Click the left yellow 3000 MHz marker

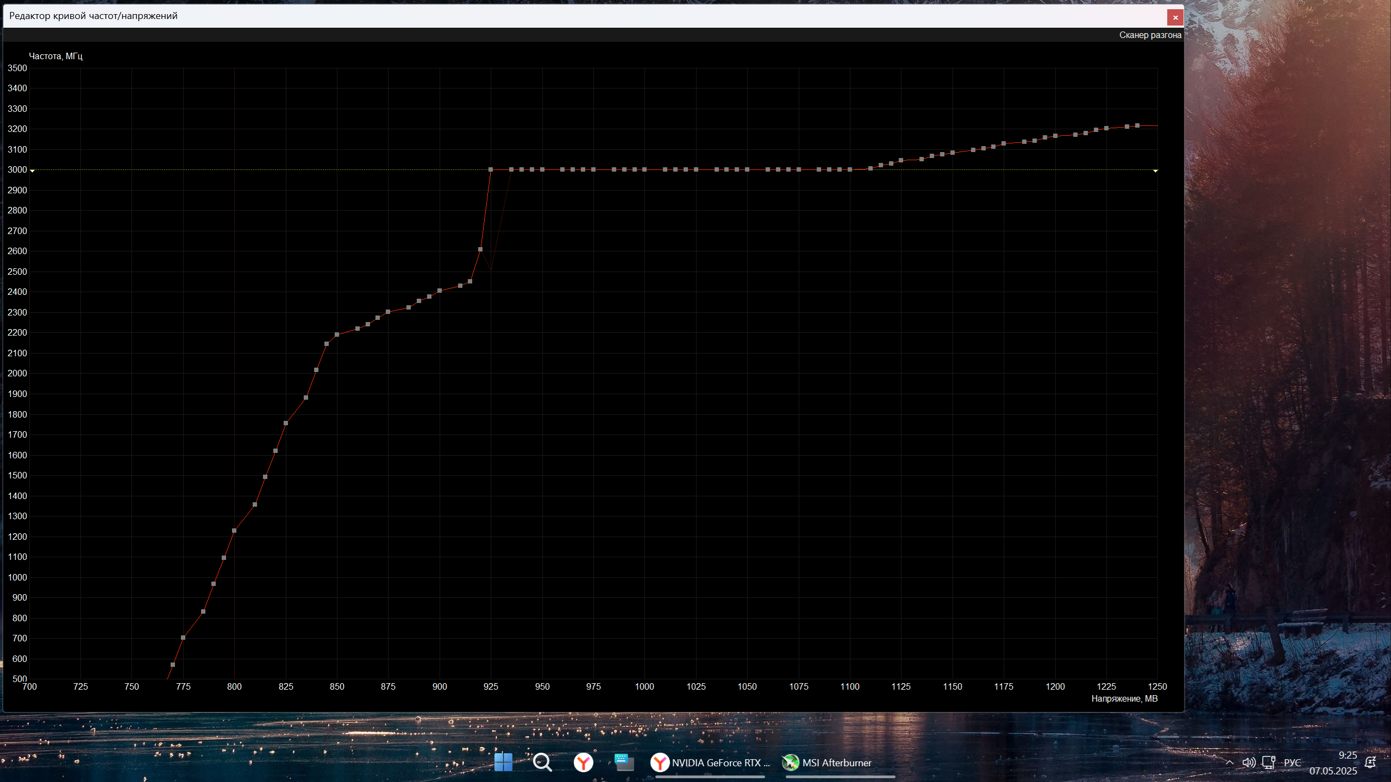[x=32, y=171]
